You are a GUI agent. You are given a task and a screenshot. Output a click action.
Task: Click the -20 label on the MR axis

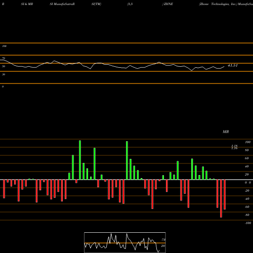[x=247, y=191]
